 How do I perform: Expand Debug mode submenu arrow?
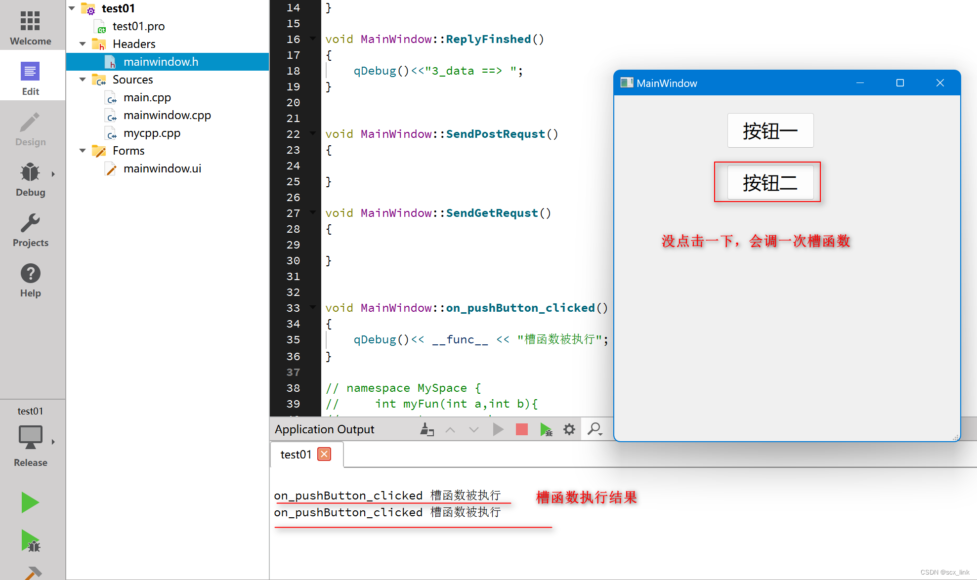click(x=53, y=174)
